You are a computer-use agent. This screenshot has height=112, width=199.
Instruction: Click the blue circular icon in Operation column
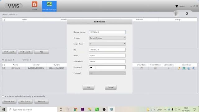pos(189,68)
